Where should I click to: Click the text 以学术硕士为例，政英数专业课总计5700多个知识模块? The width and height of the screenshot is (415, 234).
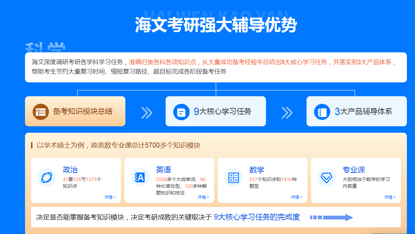pos(119,146)
